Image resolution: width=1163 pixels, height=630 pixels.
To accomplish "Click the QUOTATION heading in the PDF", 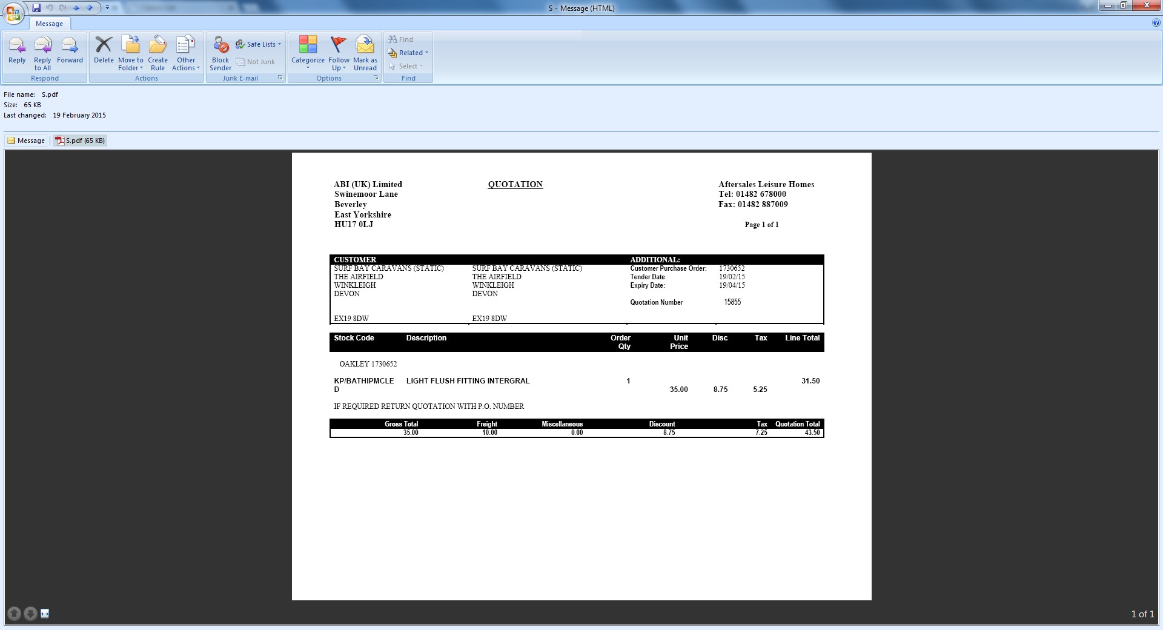I will (515, 184).
